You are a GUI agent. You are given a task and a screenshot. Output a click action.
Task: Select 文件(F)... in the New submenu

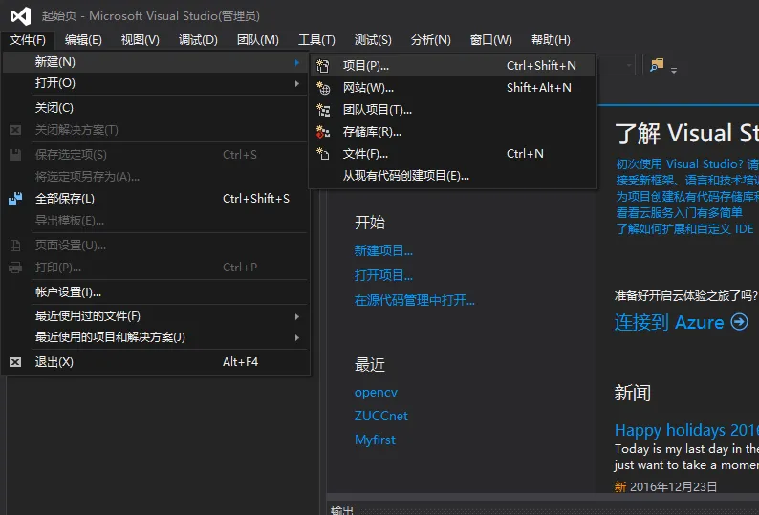pyautogui.click(x=452, y=154)
